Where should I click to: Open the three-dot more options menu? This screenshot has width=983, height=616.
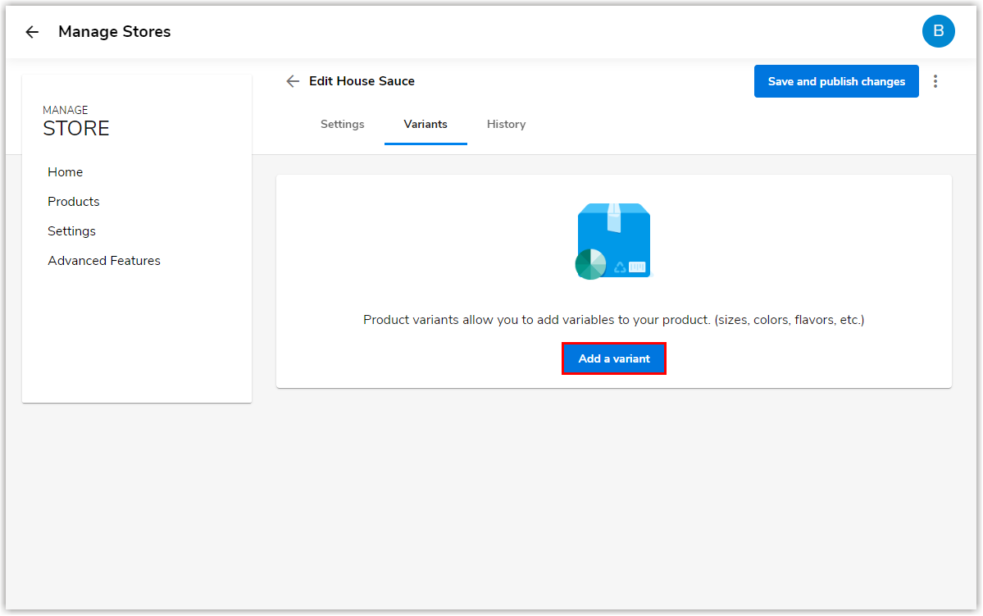(x=935, y=81)
